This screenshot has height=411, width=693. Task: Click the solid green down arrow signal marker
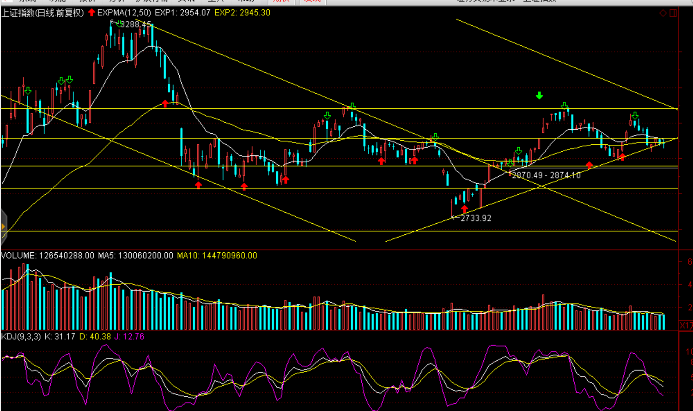tap(539, 95)
